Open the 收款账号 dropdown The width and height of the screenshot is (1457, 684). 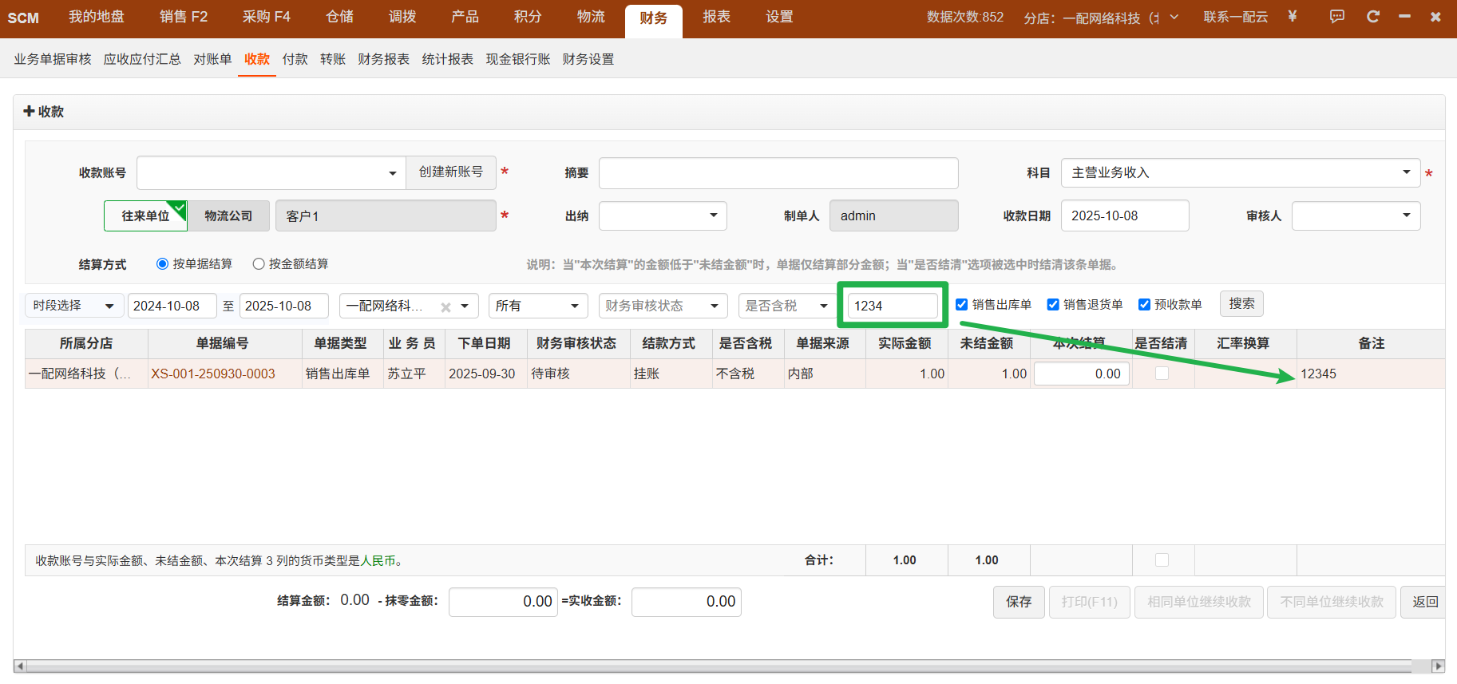(x=392, y=173)
